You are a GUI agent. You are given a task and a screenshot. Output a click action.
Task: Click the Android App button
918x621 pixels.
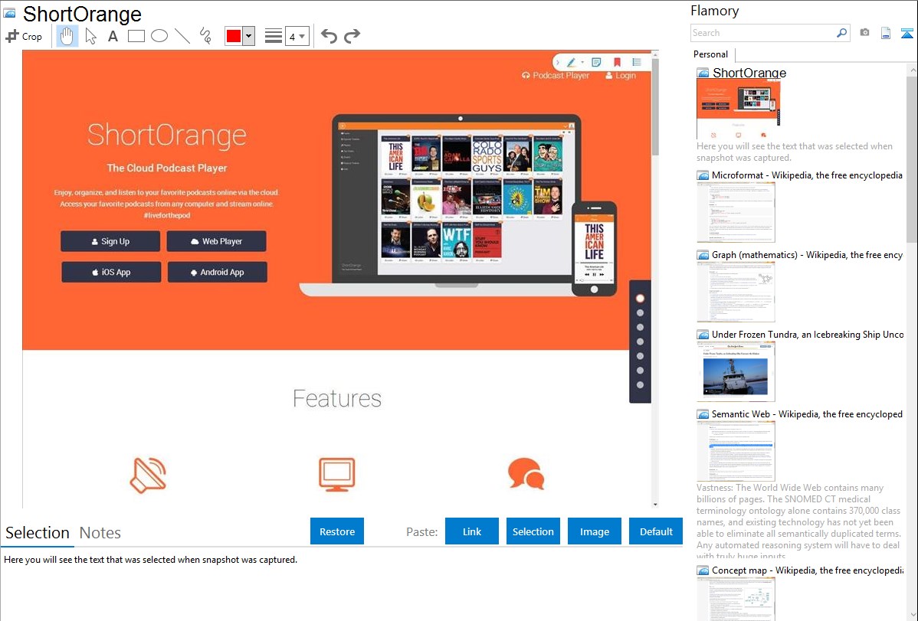tap(217, 272)
